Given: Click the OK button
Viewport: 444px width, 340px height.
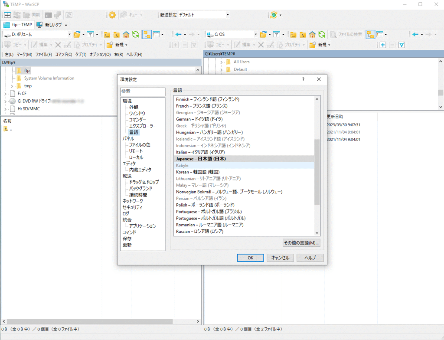Looking at the screenshot, I should coord(250,258).
